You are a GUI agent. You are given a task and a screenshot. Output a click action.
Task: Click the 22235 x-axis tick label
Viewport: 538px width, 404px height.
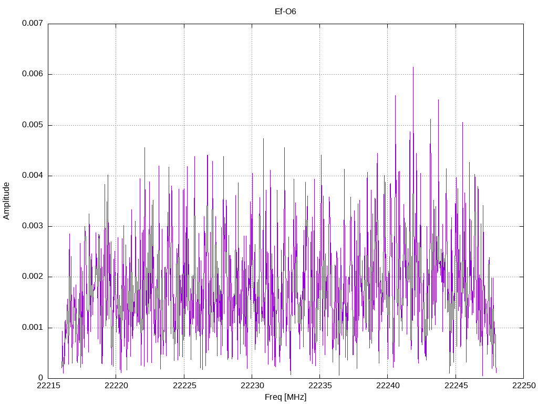(x=320, y=386)
